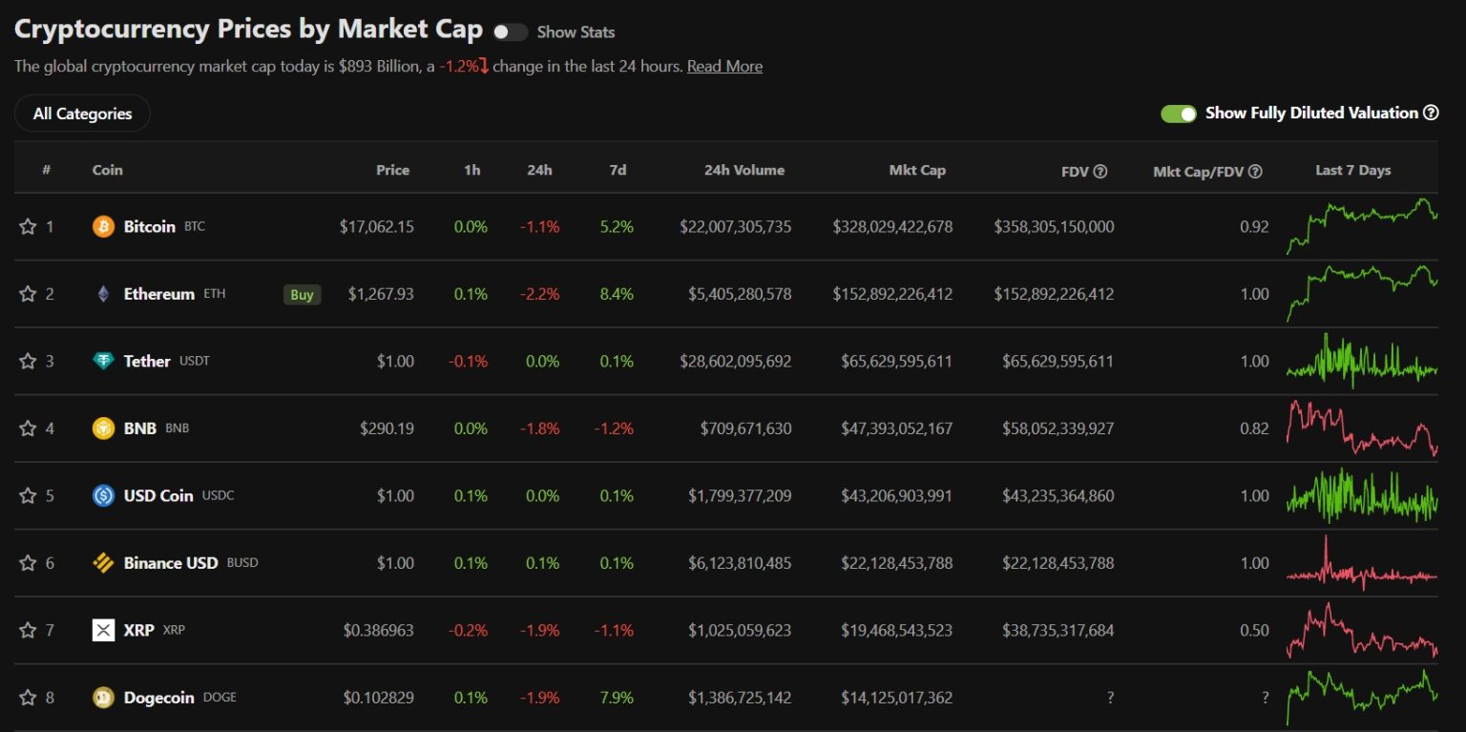Viewport: 1466px width, 732px height.
Task: Click the Binance USD coin logo
Action: pyautogui.click(x=103, y=563)
